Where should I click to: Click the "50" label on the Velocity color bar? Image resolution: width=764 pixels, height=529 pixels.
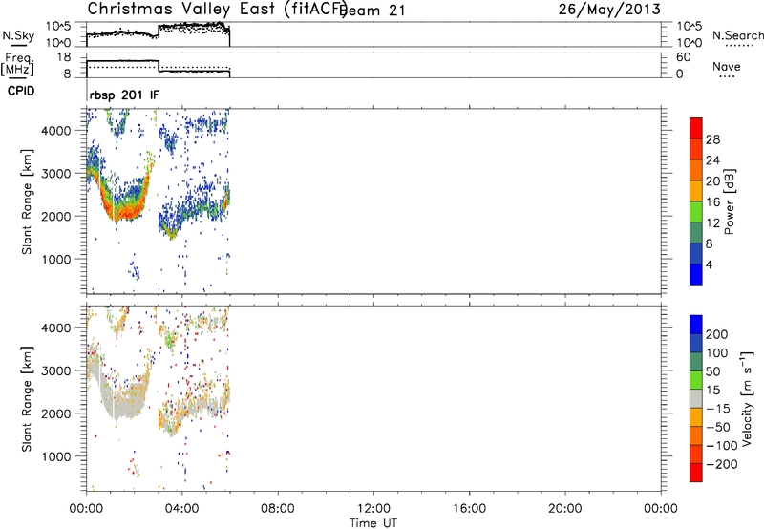coord(712,371)
